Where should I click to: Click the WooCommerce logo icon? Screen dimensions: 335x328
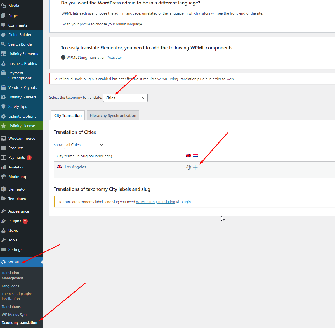[x=3, y=138]
